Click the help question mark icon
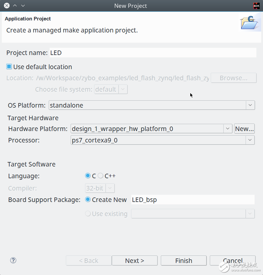The height and width of the screenshot is (275, 263). (x=13, y=260)
